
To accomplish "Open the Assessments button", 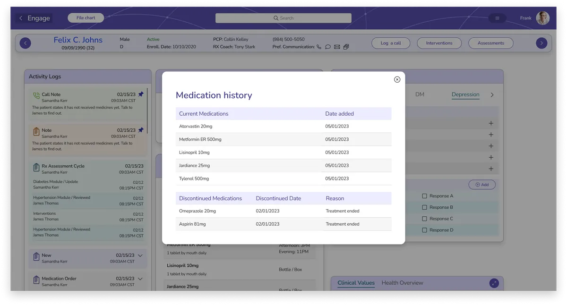I will (491, 43).
